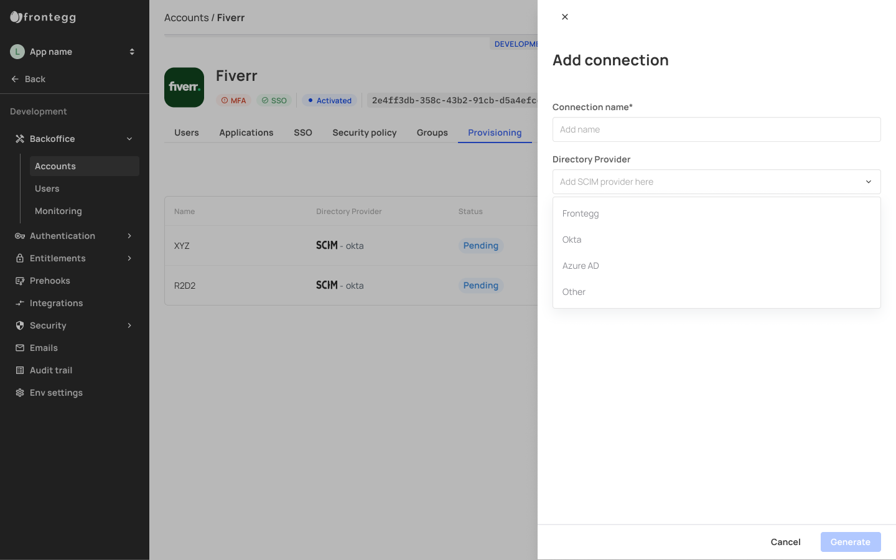Click the Emails envelope icon
896x560 pixels.
pyautogui.click(x=20, y=348)
